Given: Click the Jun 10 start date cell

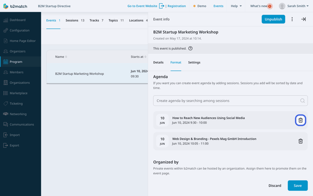Looking at the screenshot, I should click(x=139, y=73).
